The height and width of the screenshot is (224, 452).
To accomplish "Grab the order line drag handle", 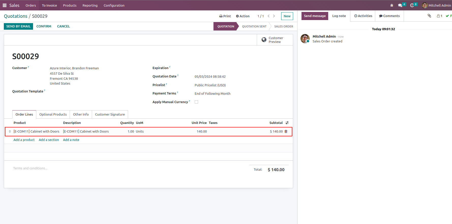I will pyautogui.click(x=10, y=132).
